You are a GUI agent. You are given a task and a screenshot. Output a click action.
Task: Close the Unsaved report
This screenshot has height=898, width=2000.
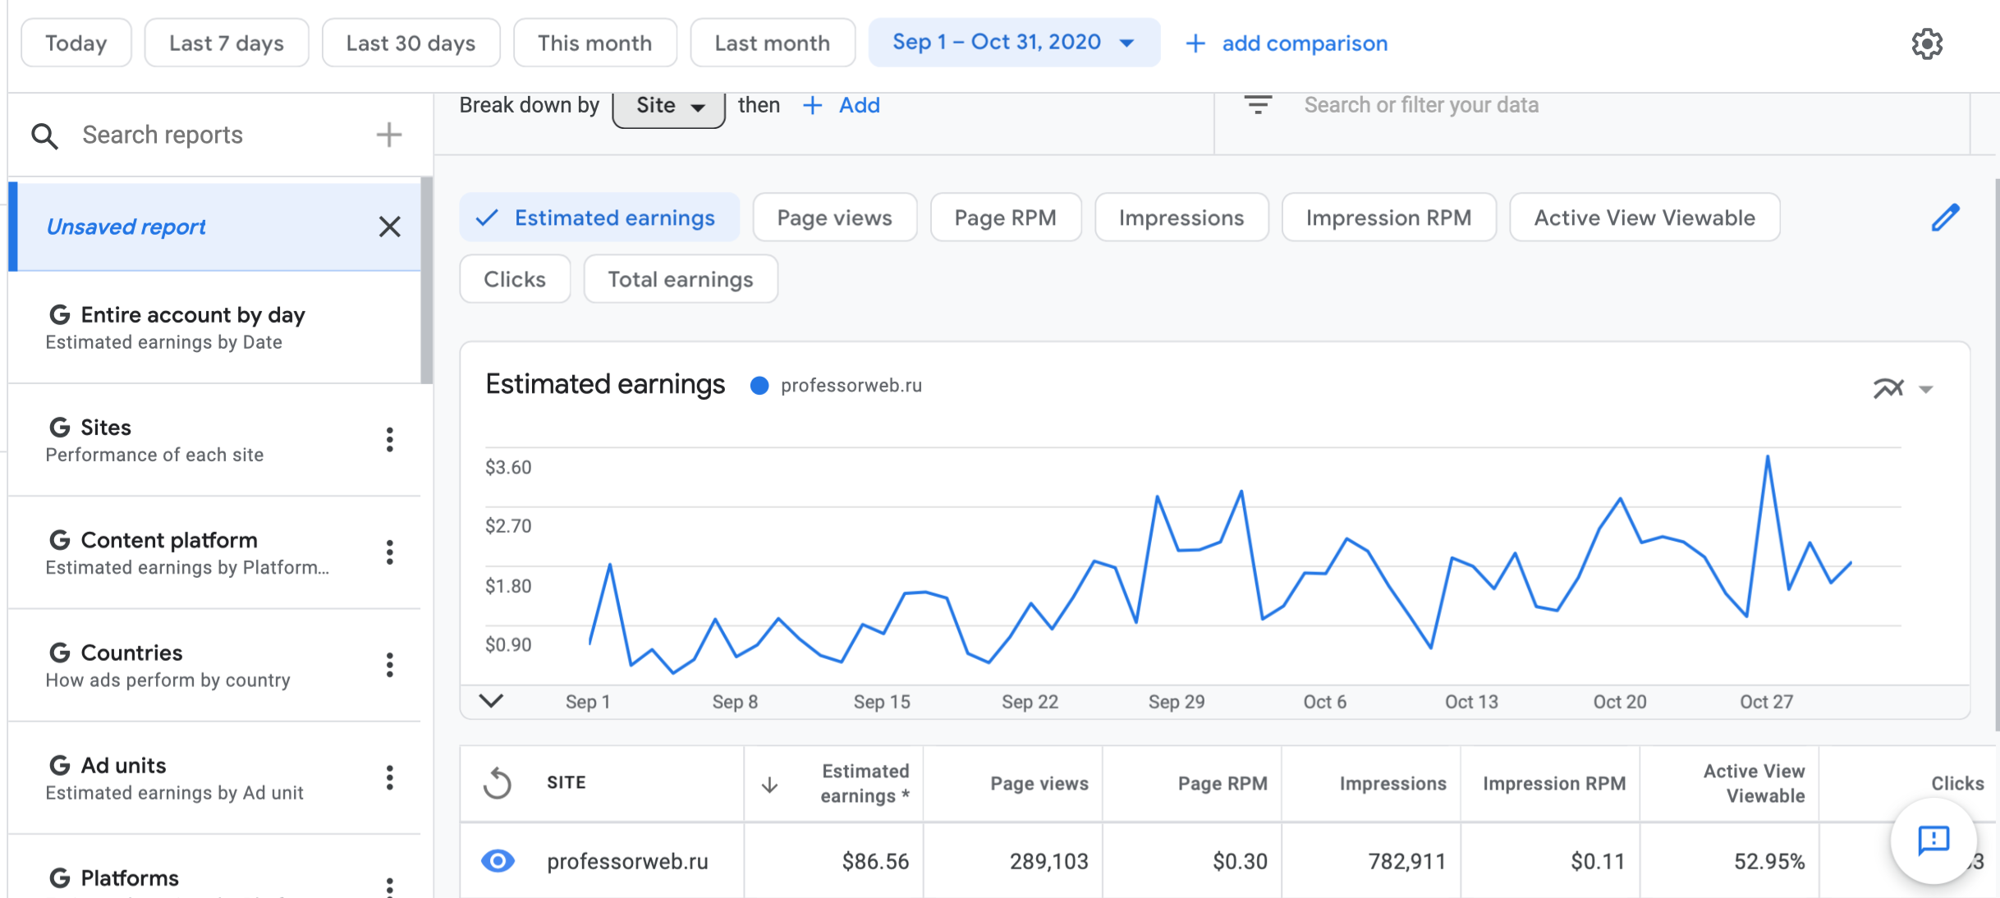coord(390,227)
